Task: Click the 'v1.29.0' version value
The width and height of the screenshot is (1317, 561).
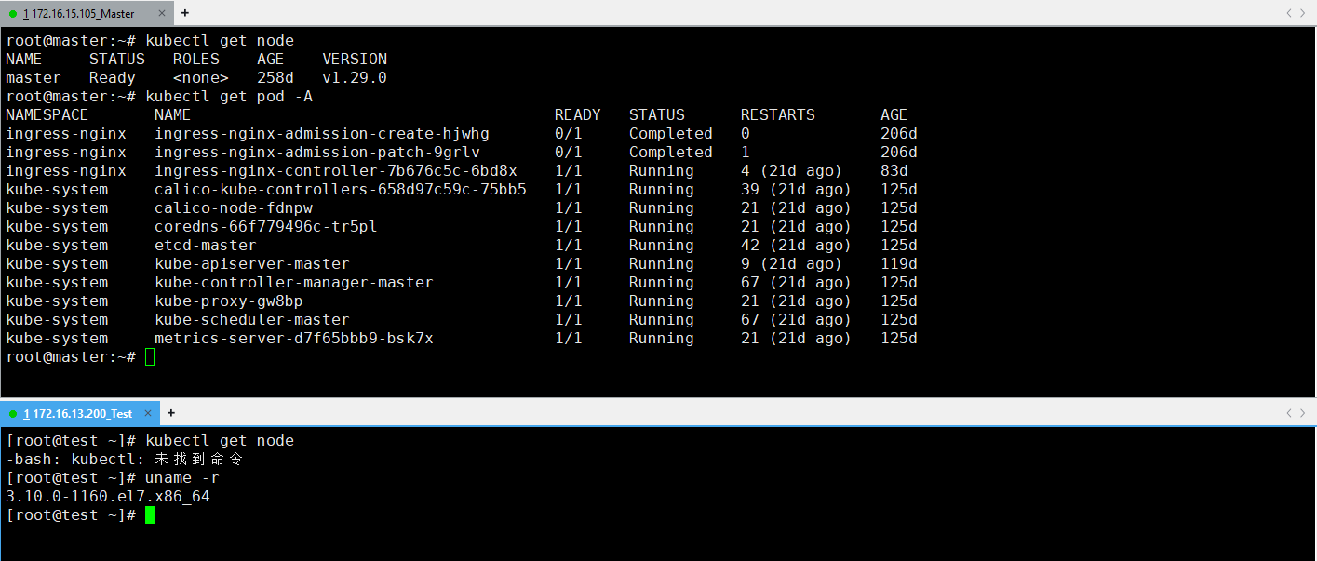Action: coord(355,78)
